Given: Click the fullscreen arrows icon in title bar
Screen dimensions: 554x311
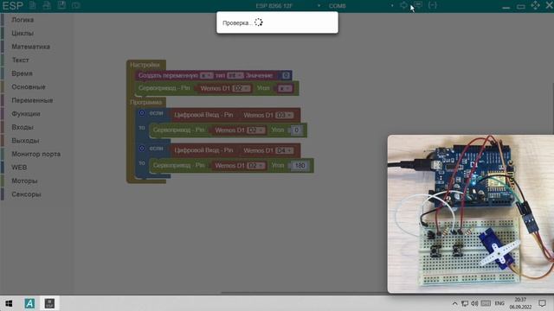Looking at the screenshot, I should click(x=535, y=5).
